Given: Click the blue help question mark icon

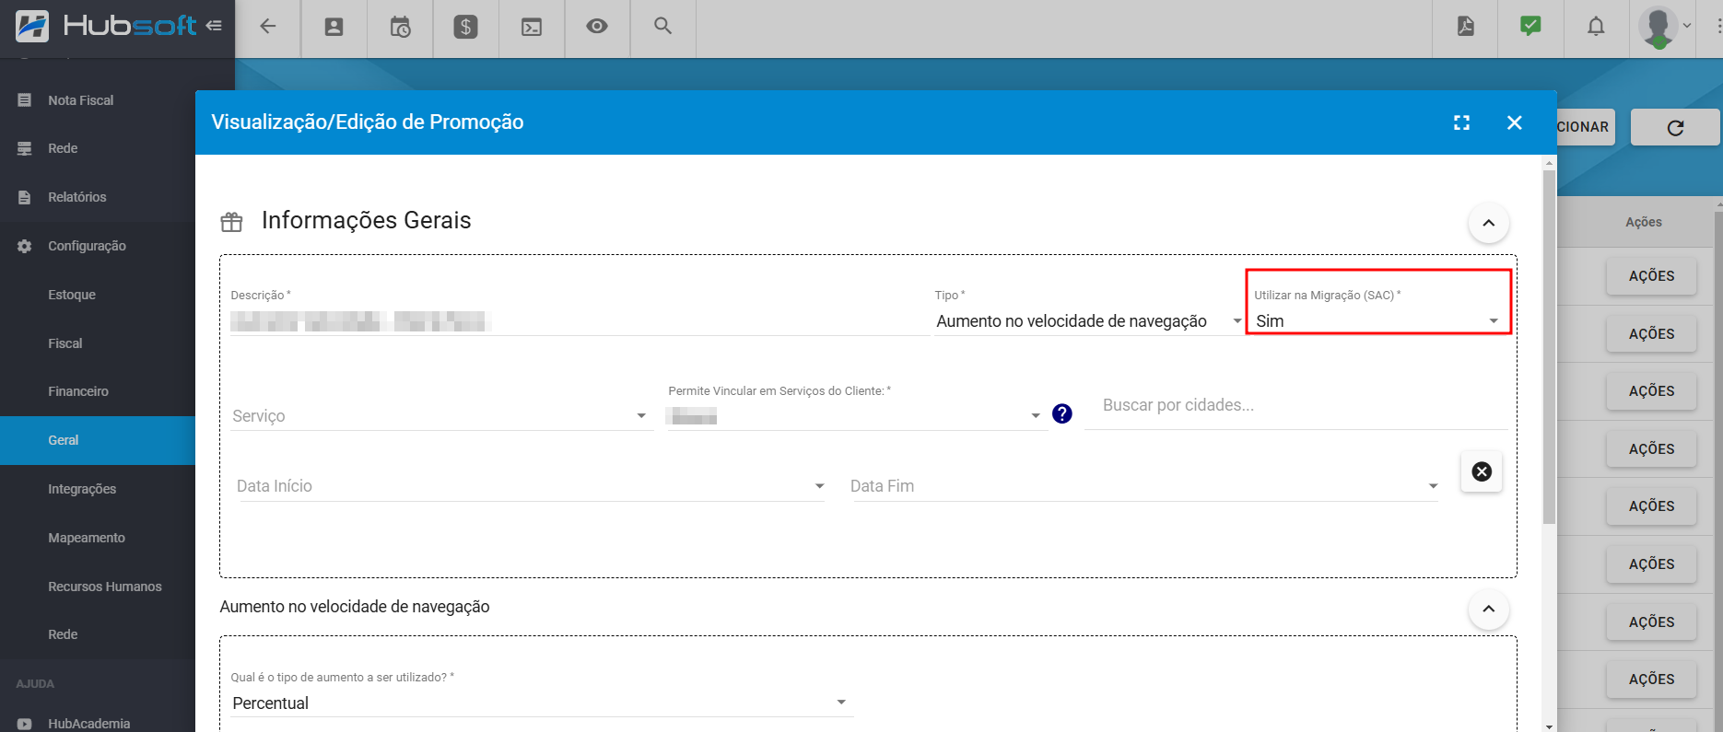Looking at the screenshot, I should click(x=1062, y=414).
